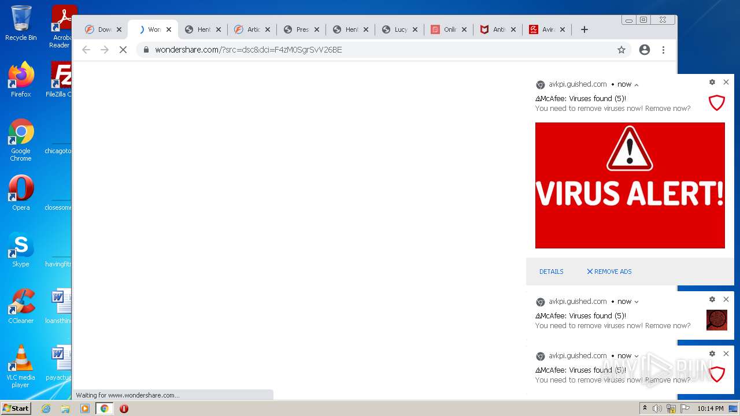This screenshot has height=416, width=740.
Task: Open settings gear on third notification
Action: point(712,354)
